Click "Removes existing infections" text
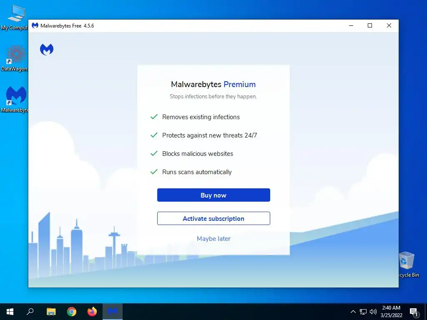 [201, 117]
